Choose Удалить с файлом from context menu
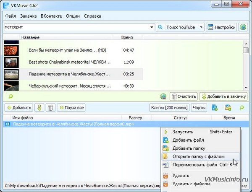 pyautogui.click(x=201, y=184)
